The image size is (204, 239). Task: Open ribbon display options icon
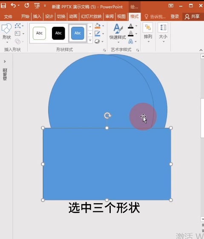click(171, 6)
